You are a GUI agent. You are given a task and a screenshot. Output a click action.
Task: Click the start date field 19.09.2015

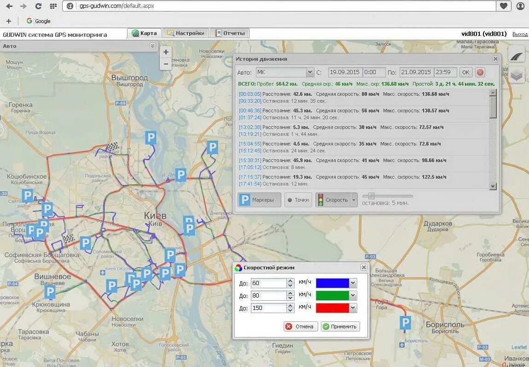[345, 72]
